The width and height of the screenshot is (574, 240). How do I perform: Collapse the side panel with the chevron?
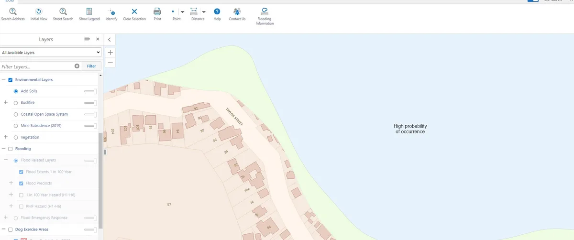coord(109,40)
